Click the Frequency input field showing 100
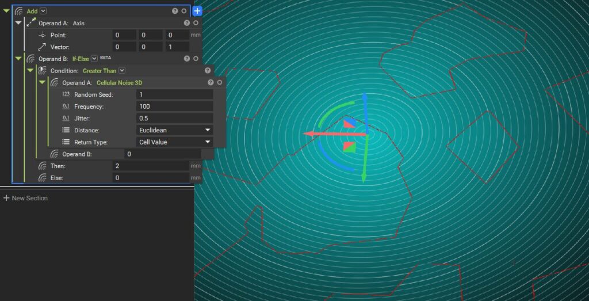The image size is (589, 301). [x=175, y=106]
